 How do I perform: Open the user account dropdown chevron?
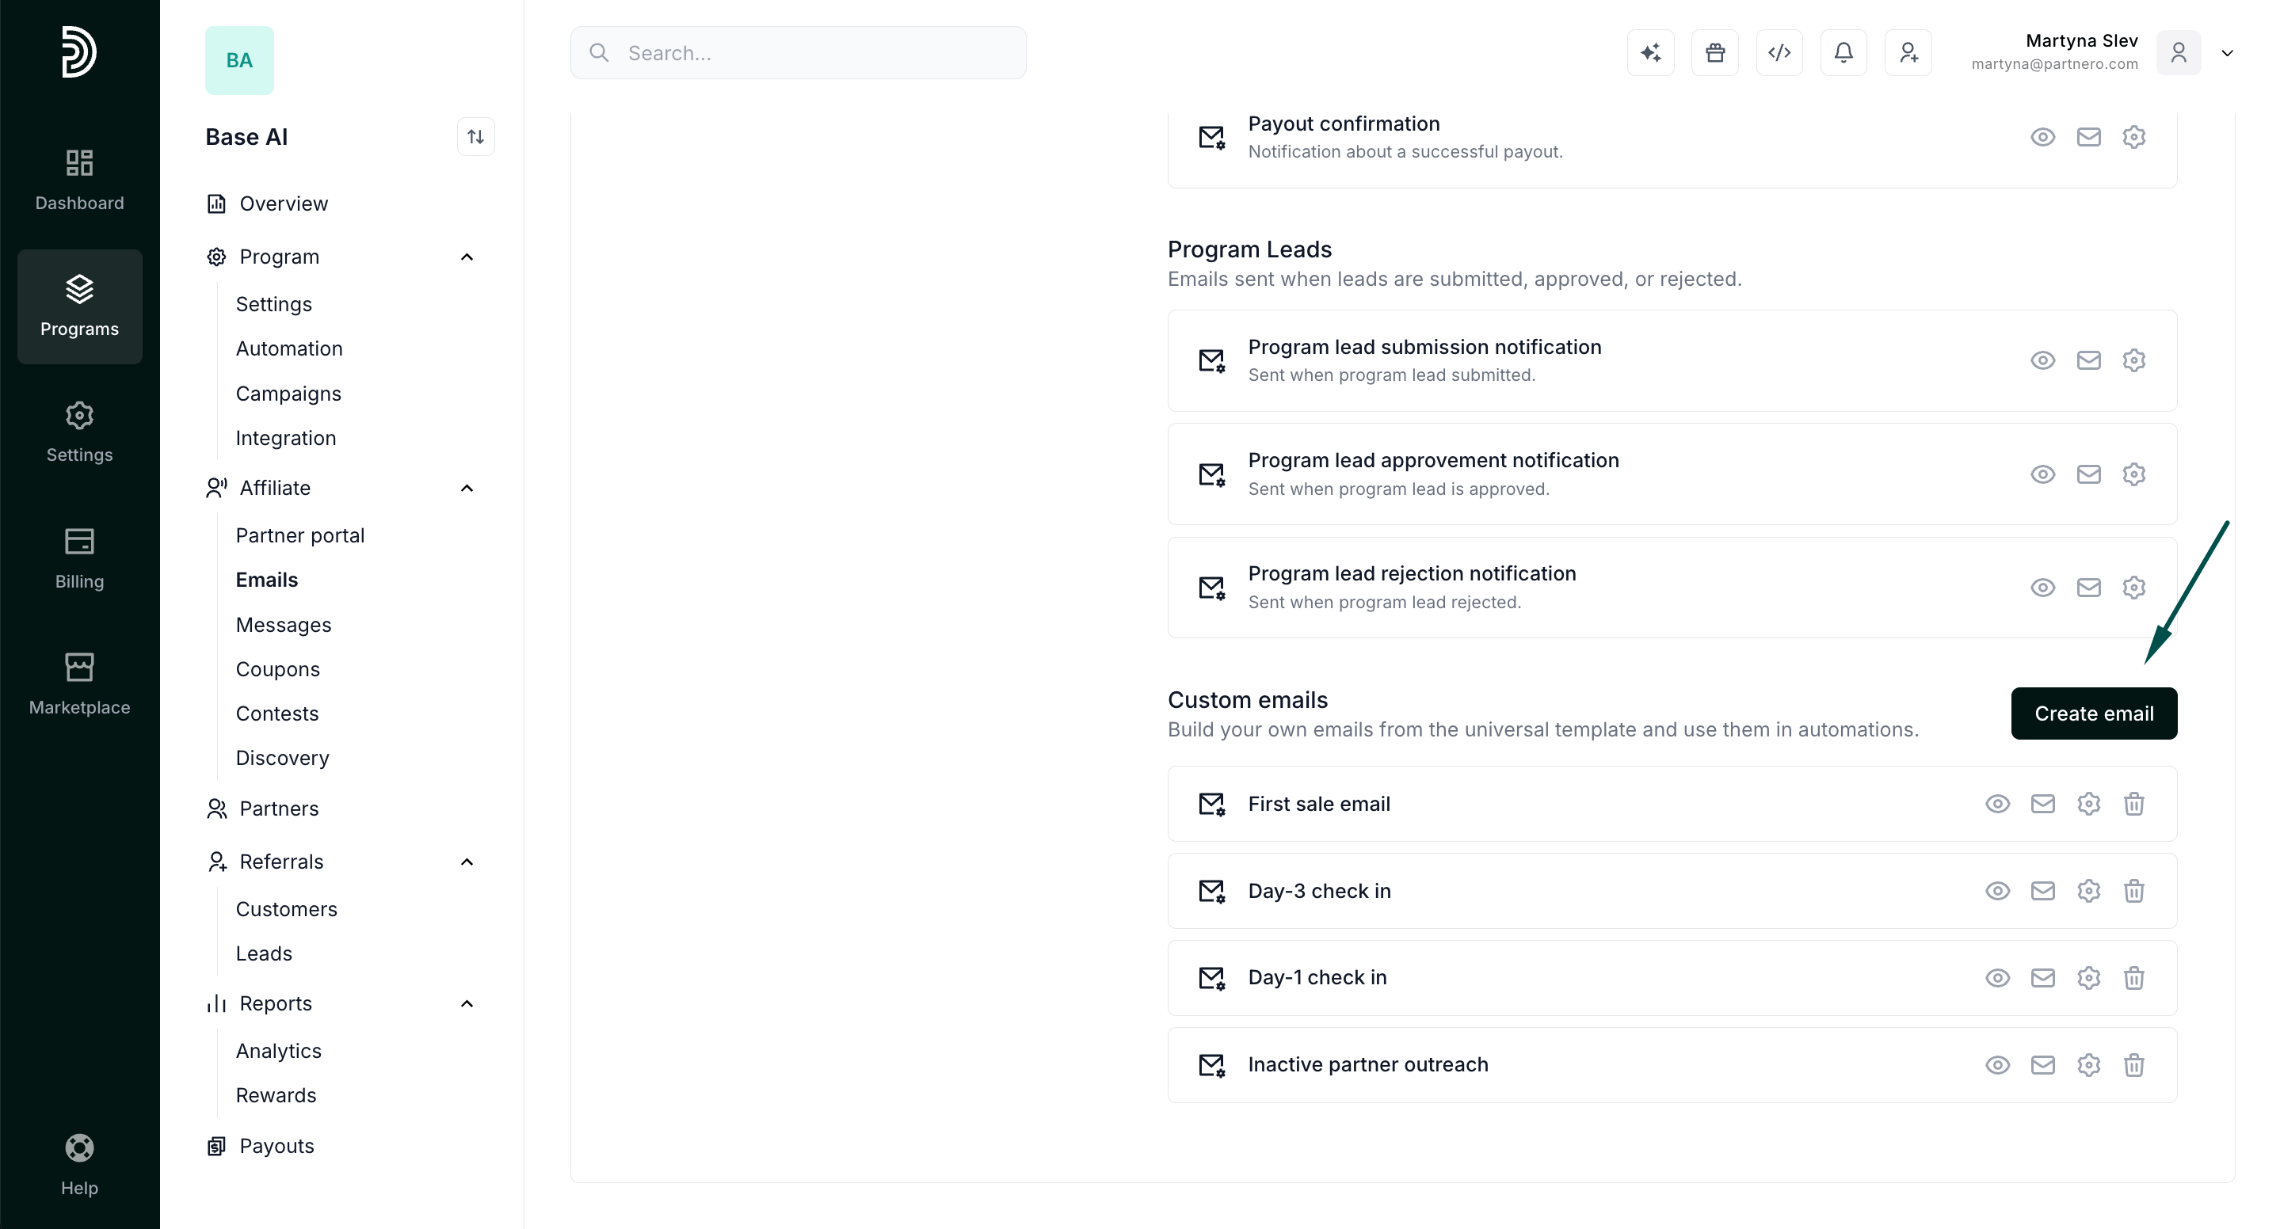click(x=2228, y=53)
